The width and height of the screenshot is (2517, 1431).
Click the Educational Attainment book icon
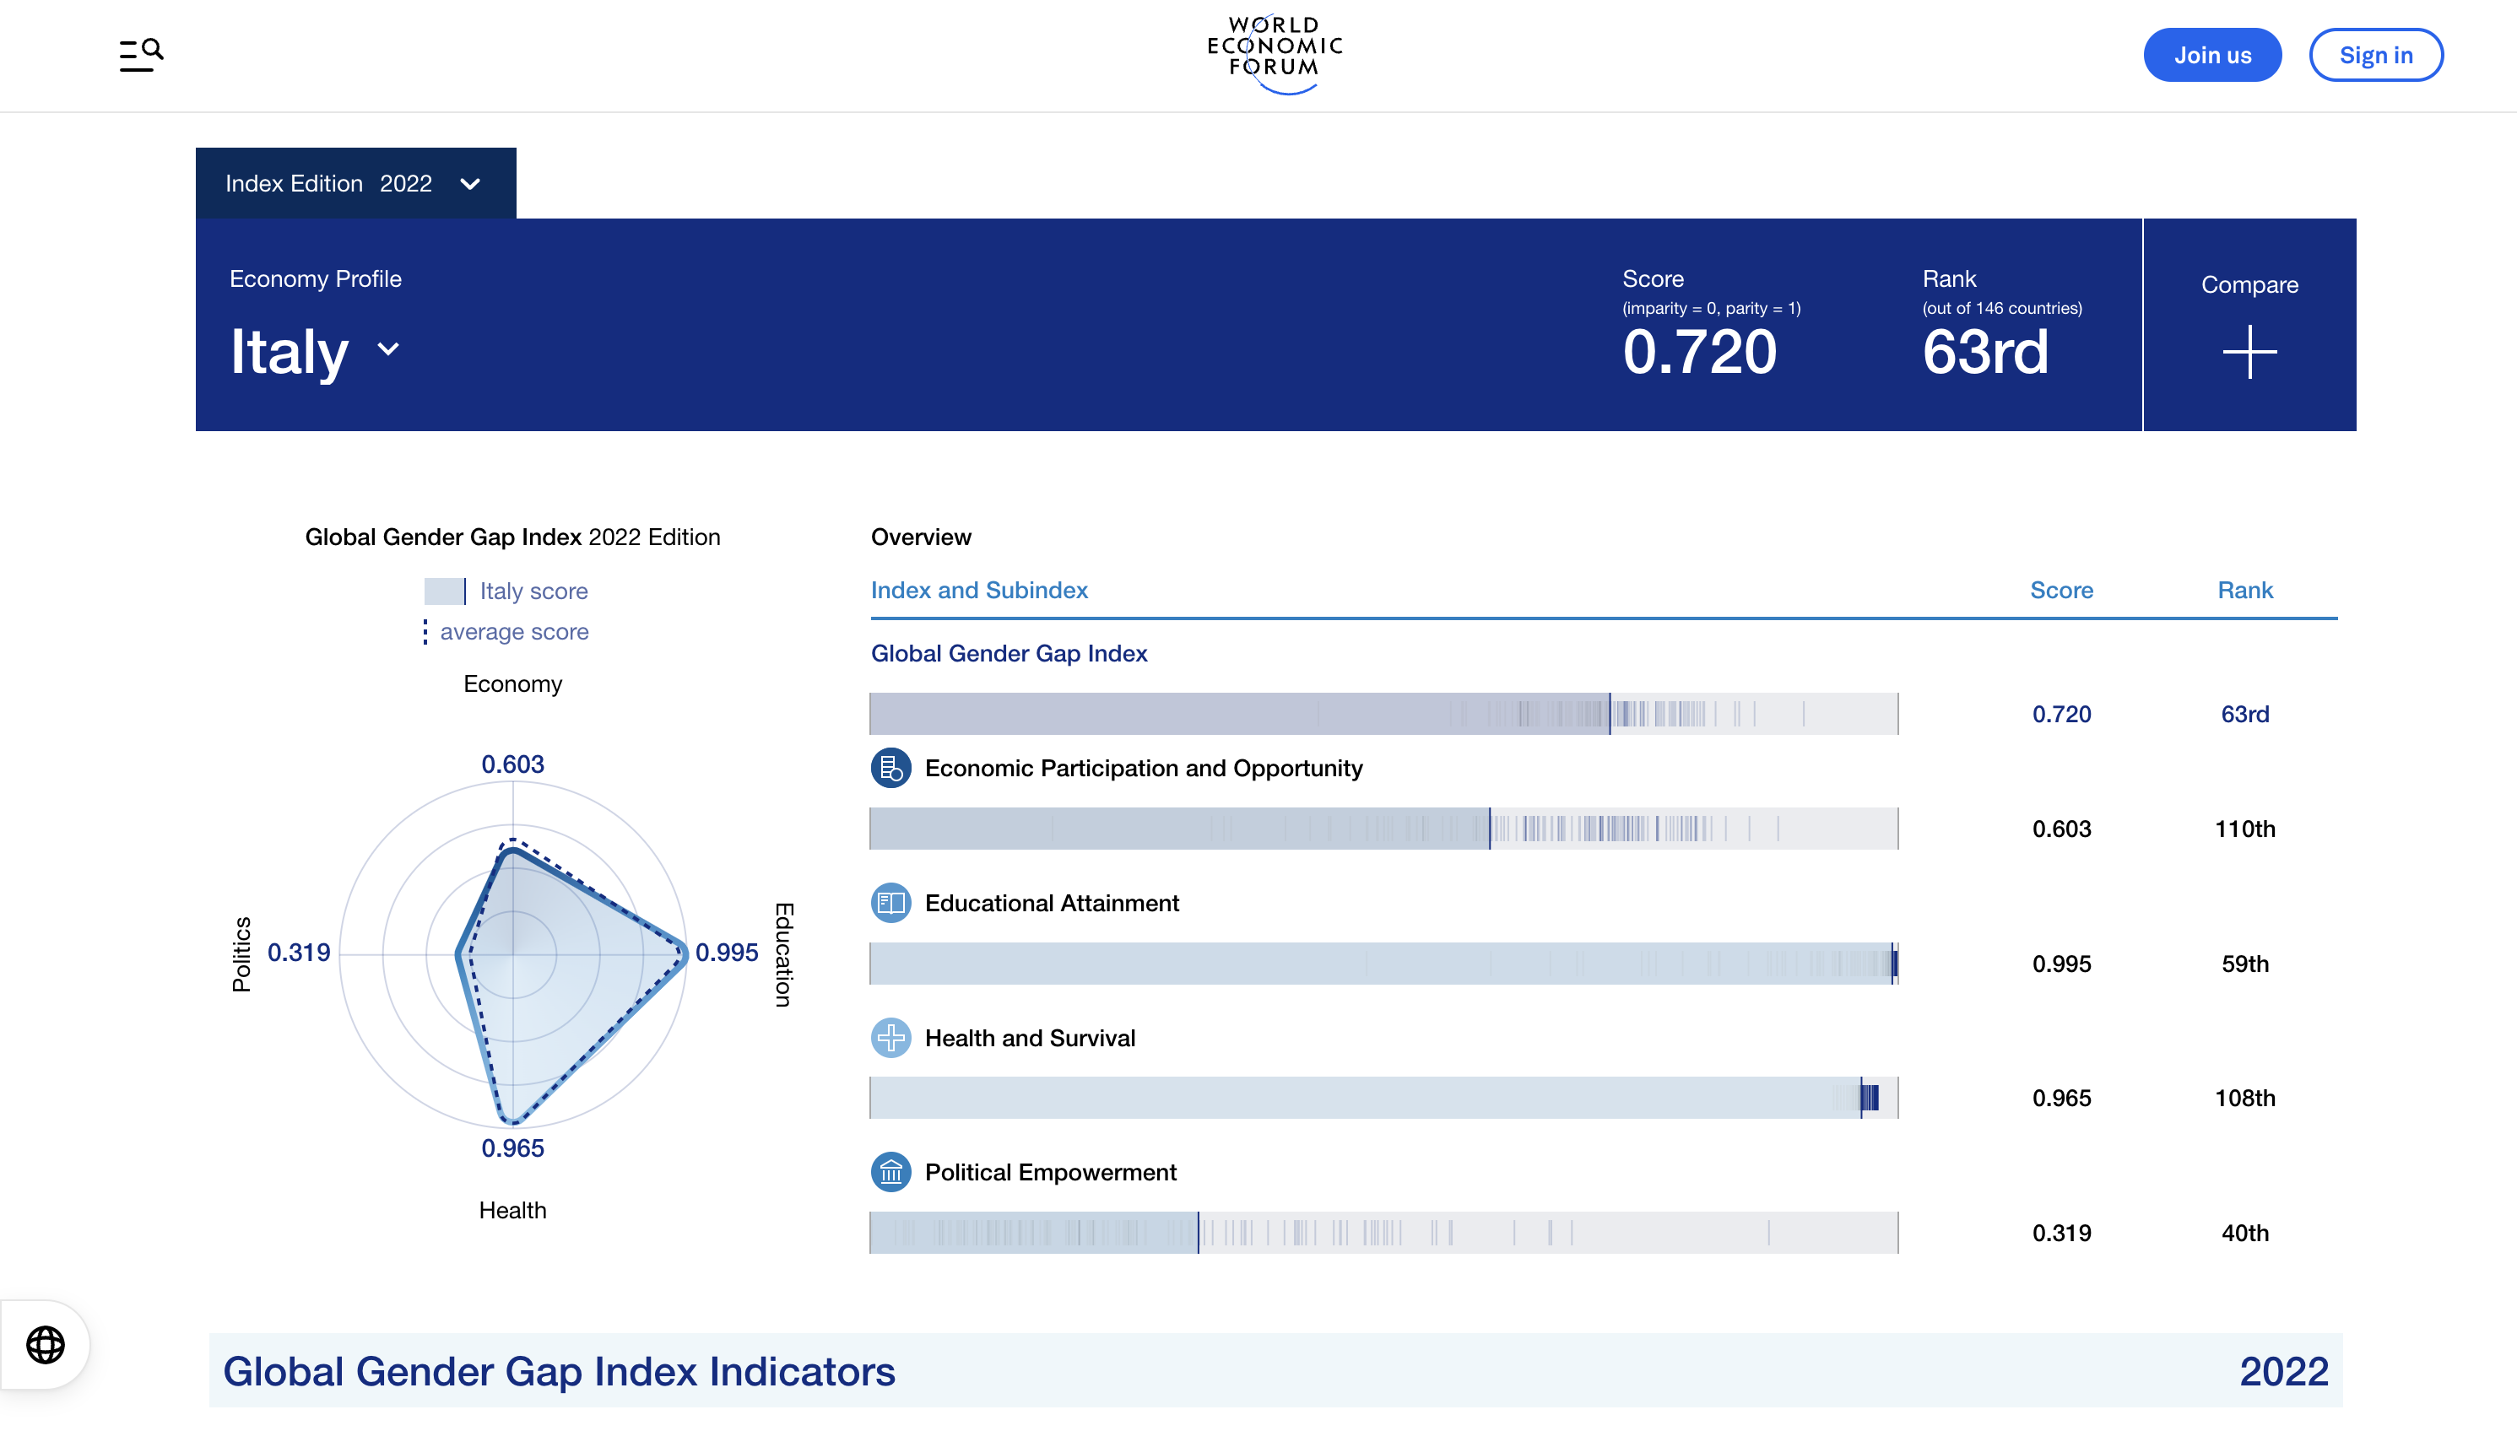tap(890, 902)
